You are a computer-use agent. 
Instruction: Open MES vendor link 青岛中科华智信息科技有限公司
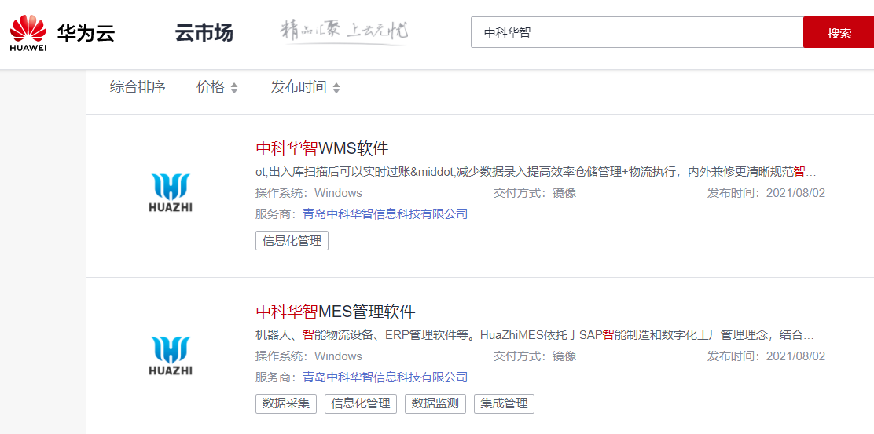pos(385,377)
